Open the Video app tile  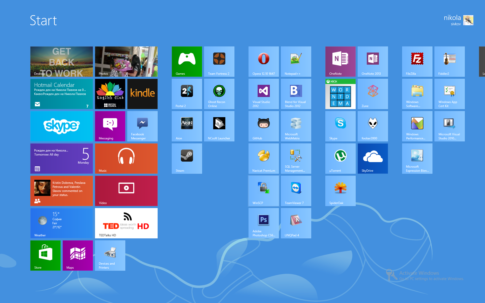(x=126, y=191)
